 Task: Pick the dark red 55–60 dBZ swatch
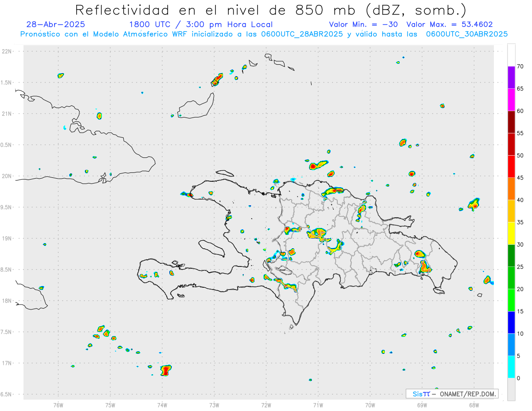511,122
